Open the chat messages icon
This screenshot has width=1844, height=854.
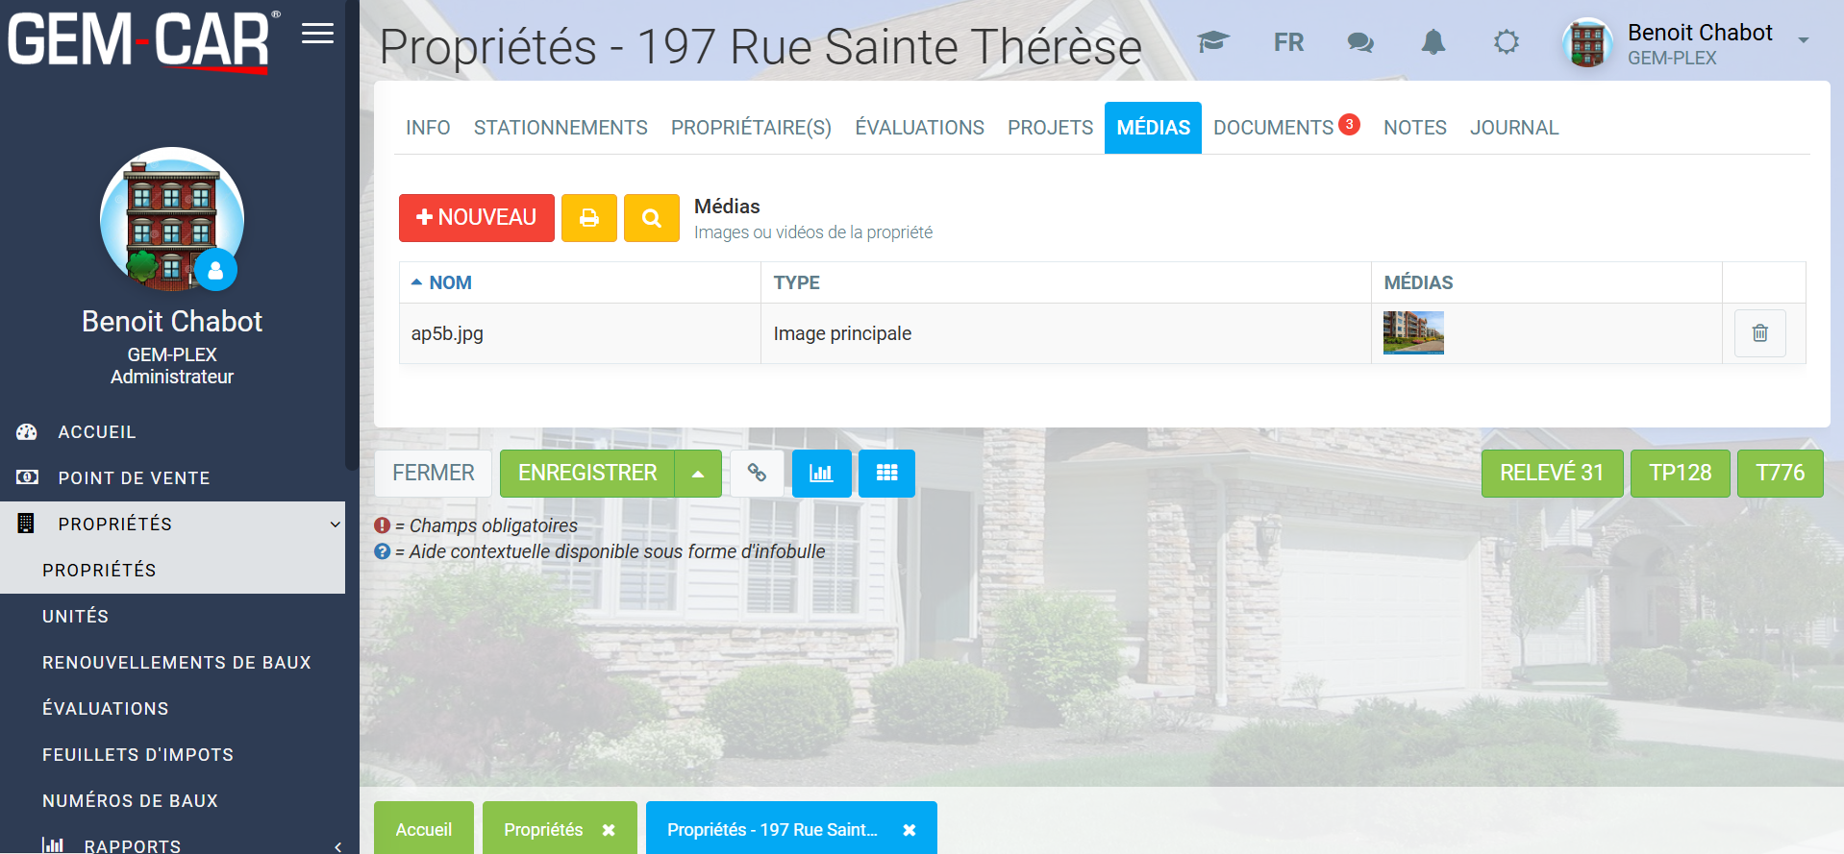1360,42
